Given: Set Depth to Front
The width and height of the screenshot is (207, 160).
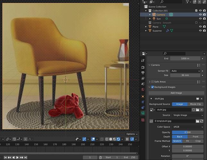Looking at the screenshot, I should coord(195,137).
